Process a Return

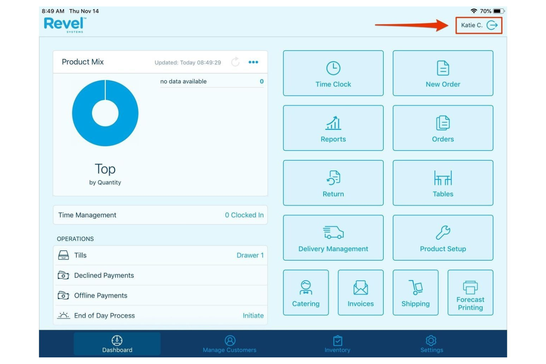(x=333, y=183)
